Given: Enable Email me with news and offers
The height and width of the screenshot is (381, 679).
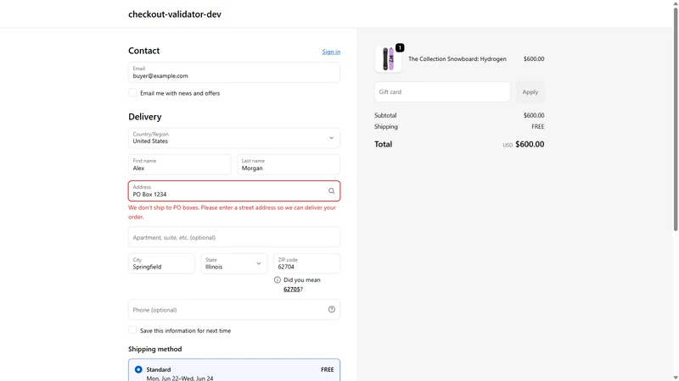Looking at the screenshot, I should click(x=132, y=93).
